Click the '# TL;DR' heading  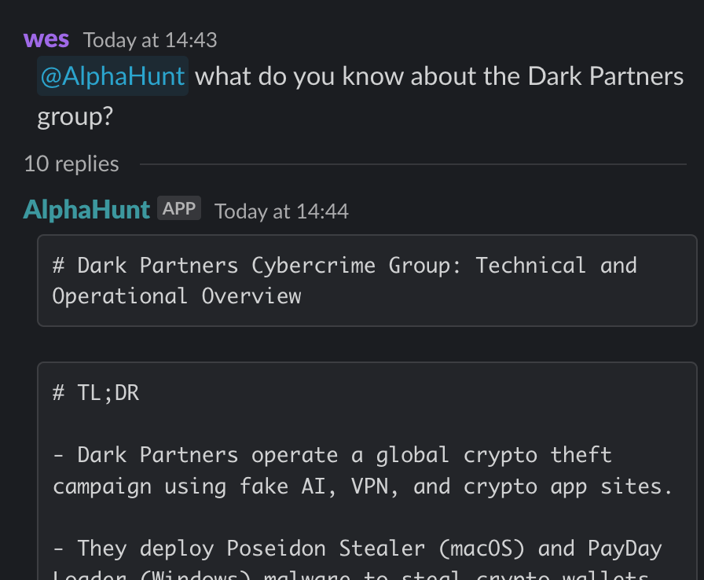tap(96, 392)
